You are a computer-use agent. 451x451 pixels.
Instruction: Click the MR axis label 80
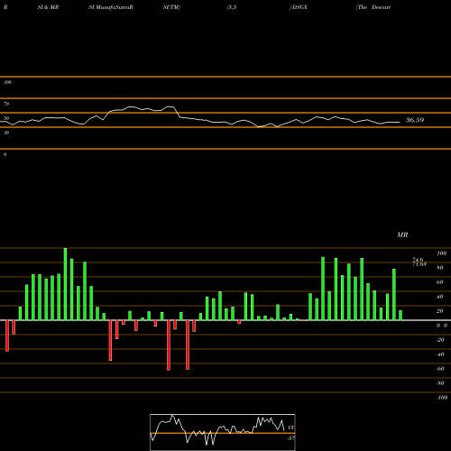click(x=440, y=268)
